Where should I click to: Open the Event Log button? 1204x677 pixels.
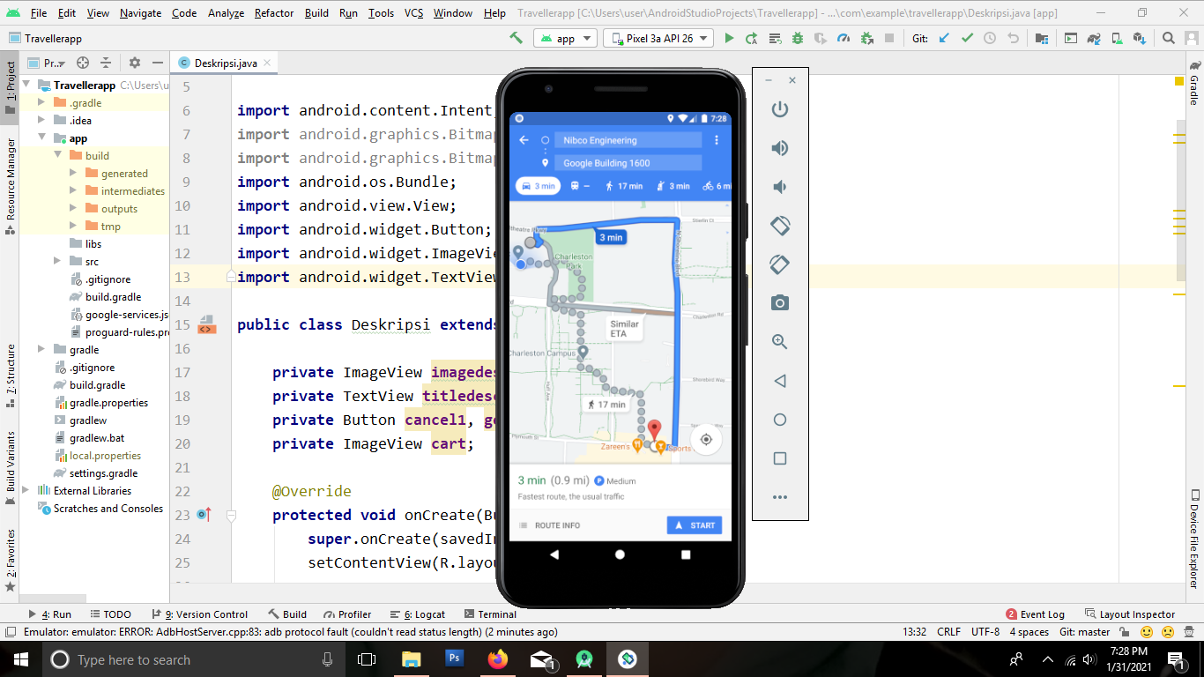pos(1035,614)
